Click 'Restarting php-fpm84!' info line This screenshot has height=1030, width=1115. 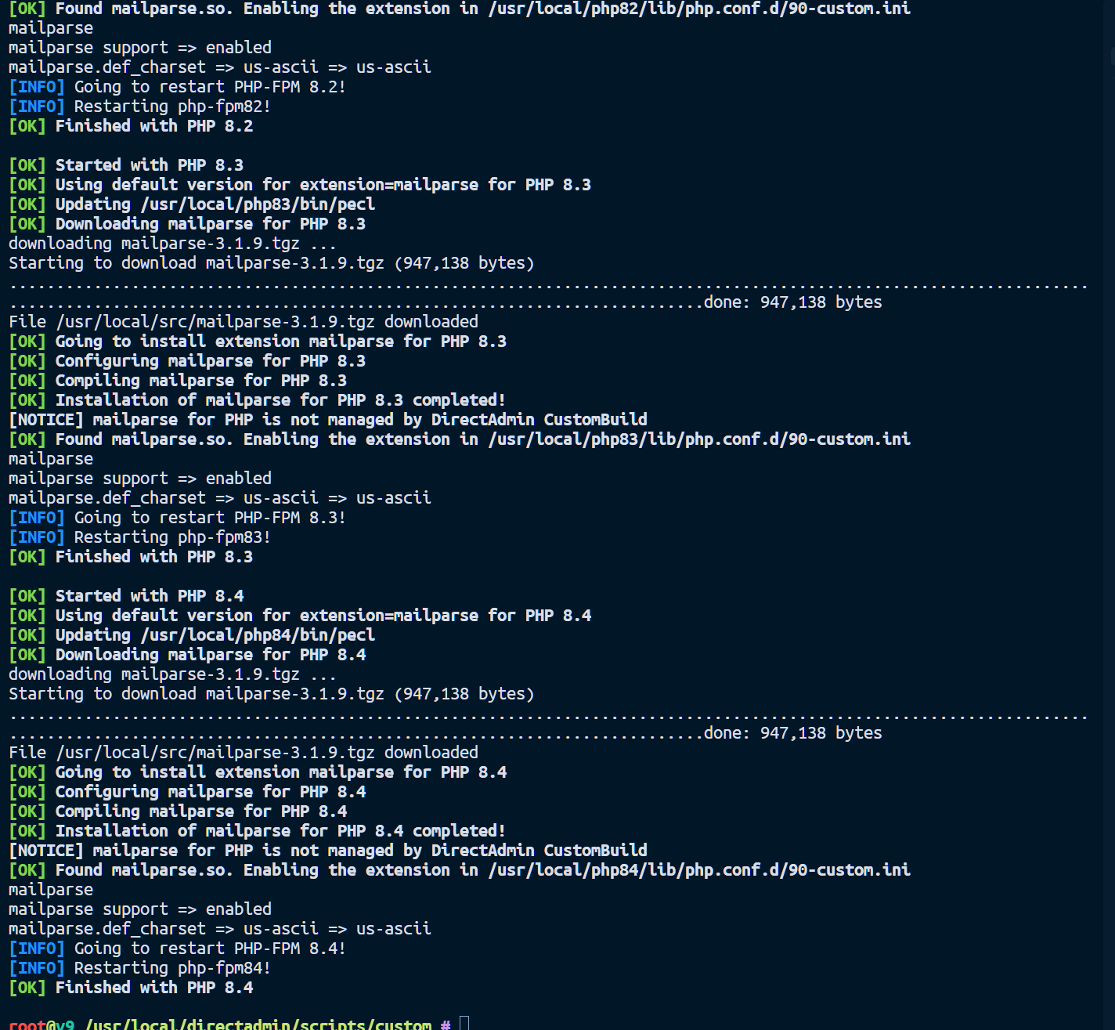coord(172,968)
